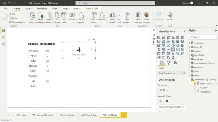Screen dimensions: 218x122
Task: Switch to Report view in sidebar
Action: coord(4,30)
